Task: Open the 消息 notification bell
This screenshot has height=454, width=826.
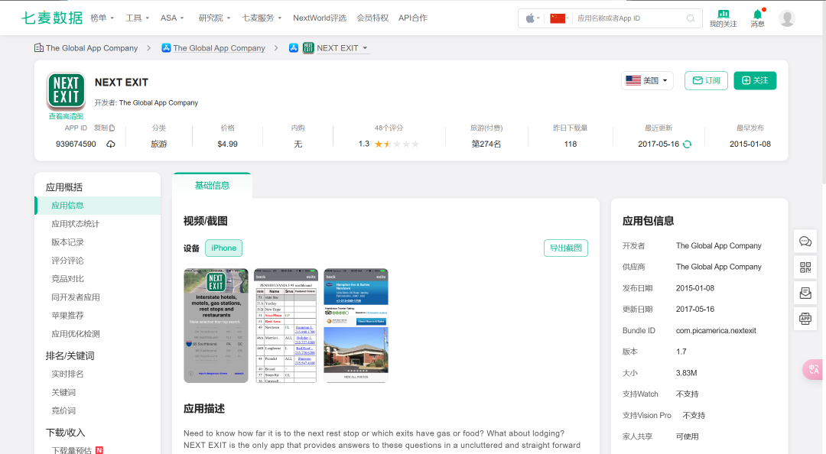Action: click(757, 15)
